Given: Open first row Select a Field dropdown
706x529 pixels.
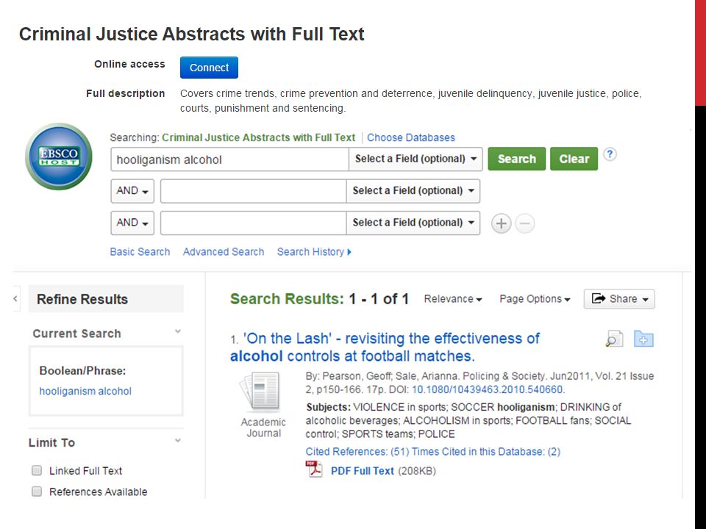Looking at the screenshot, I should click(416, 159).
